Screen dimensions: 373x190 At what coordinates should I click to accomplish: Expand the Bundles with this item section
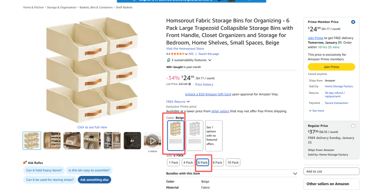click(295, 174)
